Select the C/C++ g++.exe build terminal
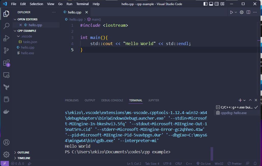 point(237,107)
